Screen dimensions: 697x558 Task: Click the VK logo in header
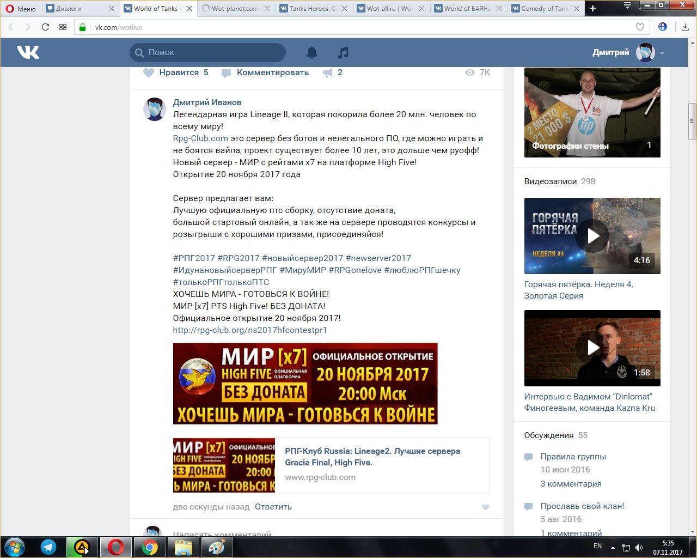[28, 52]
